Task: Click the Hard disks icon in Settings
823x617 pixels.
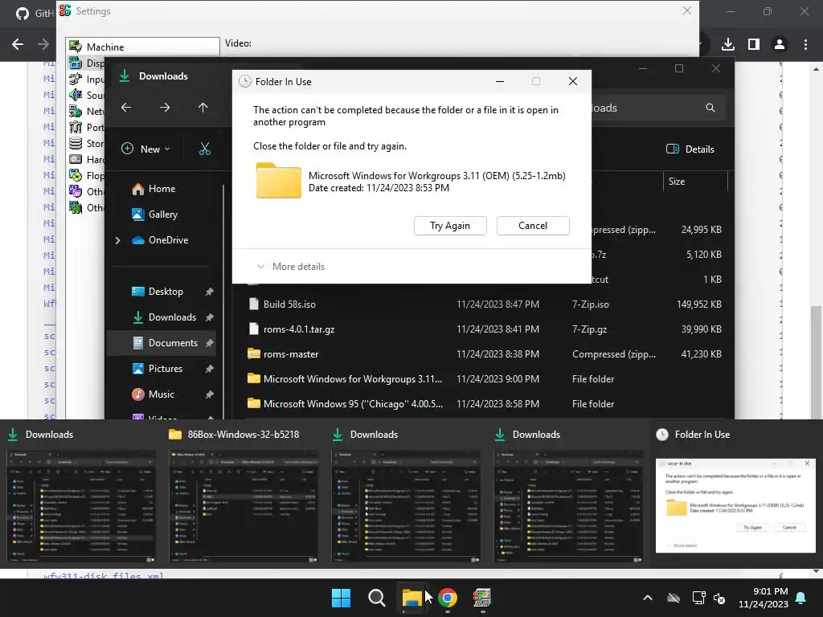Action: [76, 159]
